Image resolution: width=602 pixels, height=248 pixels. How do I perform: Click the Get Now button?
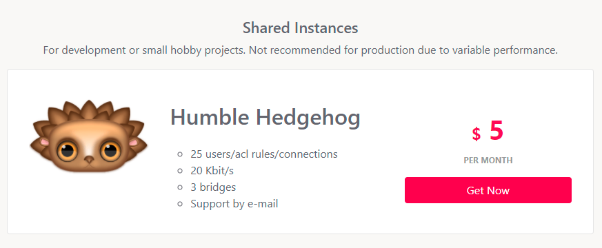click(488, 190)
